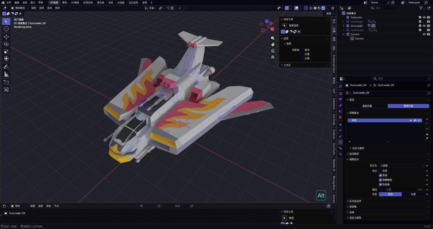Select the Annotate tool in left toolbar

point(6,67)
